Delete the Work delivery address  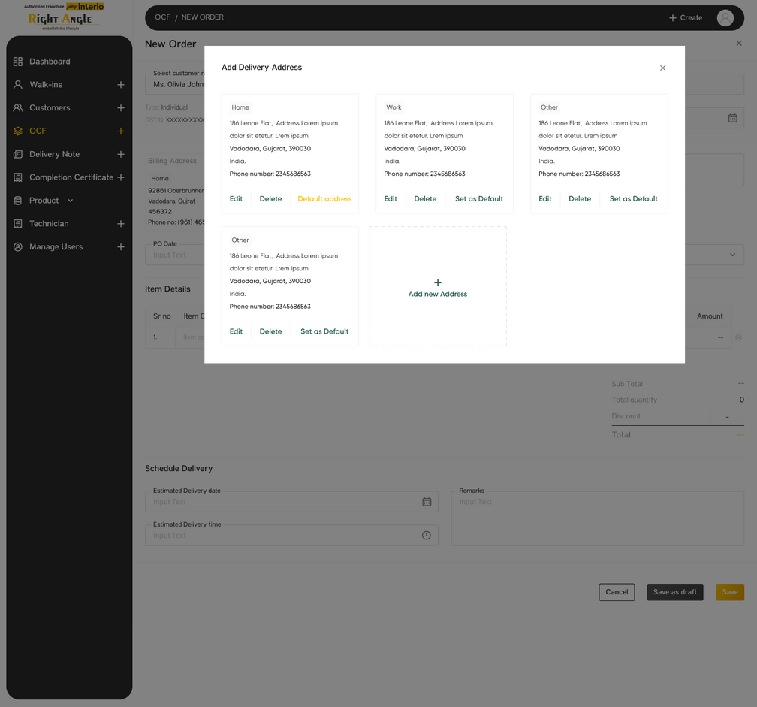click(x=425, y=199)
